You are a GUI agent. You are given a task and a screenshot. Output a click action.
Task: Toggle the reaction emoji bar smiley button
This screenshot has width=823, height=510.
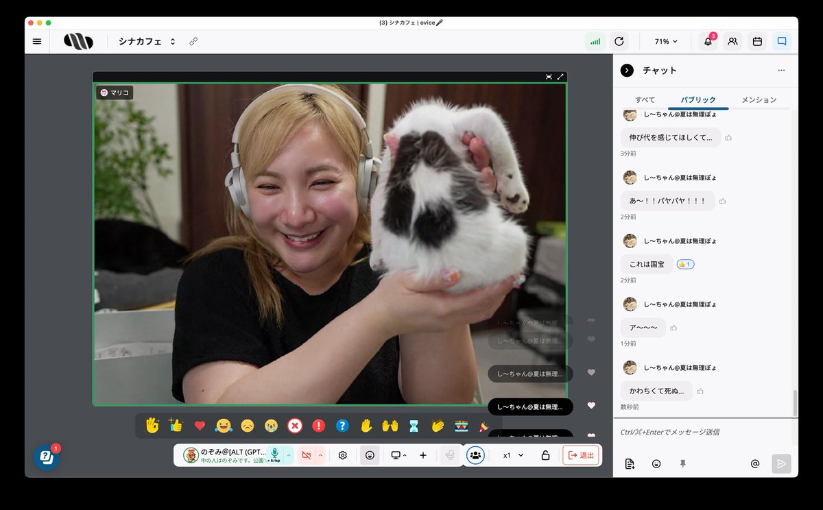pyautogui.click(x=370, y=455)
